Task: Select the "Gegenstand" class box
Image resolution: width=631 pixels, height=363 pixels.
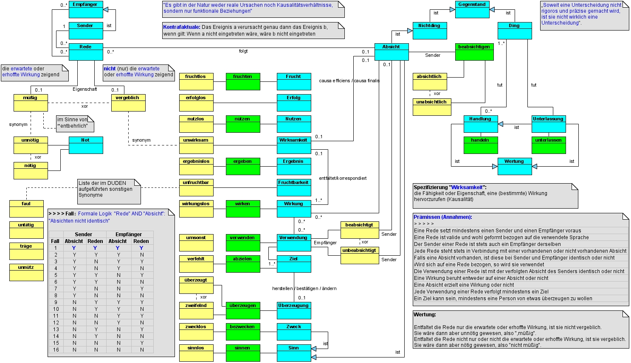Action: (x=472, y=9)
